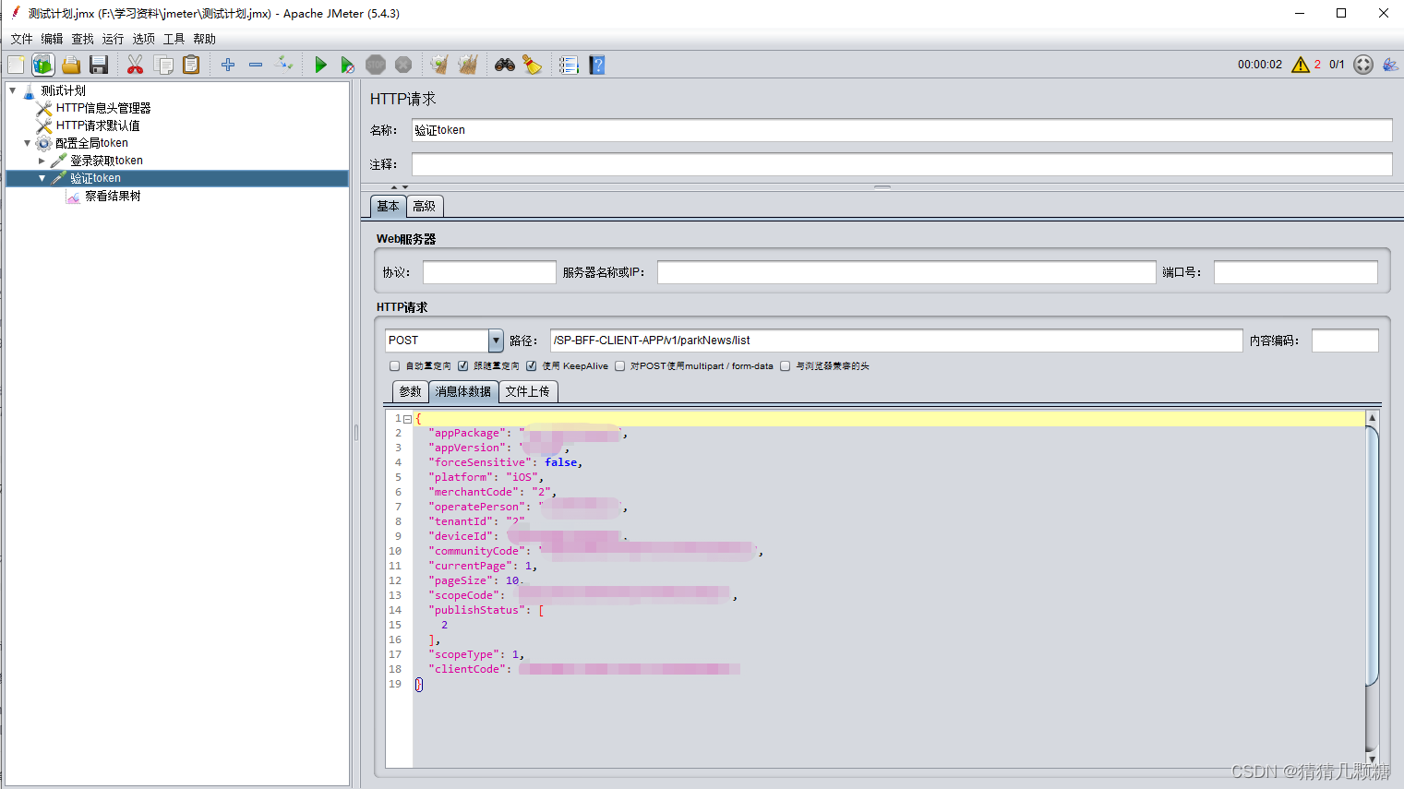Click the 名称 field containing 验证token
The image size is (1404, 789).
901,130
